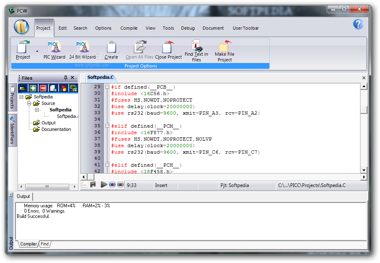Open the User Toolbar tab
Viewport: 380px width, 263px height.
pos(246,28)
